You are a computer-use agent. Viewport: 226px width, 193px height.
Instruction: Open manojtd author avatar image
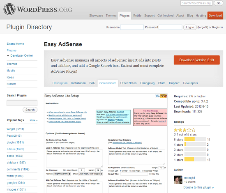coord(178,180)
